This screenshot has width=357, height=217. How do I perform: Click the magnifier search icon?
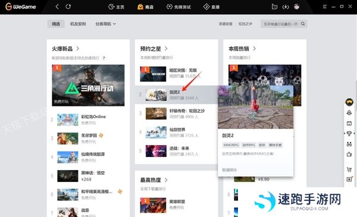[303, 24]
